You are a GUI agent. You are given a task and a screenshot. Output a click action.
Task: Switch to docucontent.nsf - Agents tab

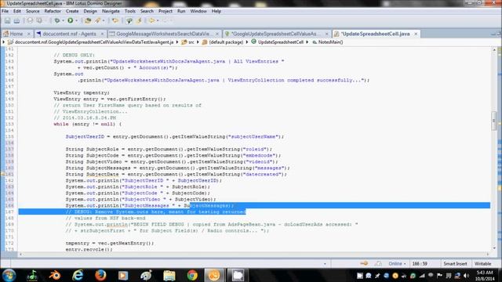point(70,34)
